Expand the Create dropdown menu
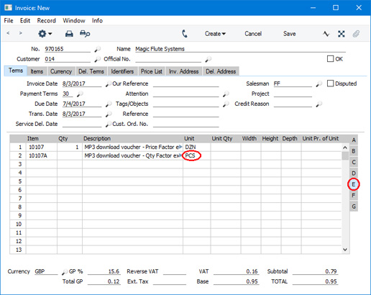 215,34
